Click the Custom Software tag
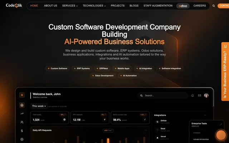This screenshot has height=143, width=229. (x=58, y=68)
